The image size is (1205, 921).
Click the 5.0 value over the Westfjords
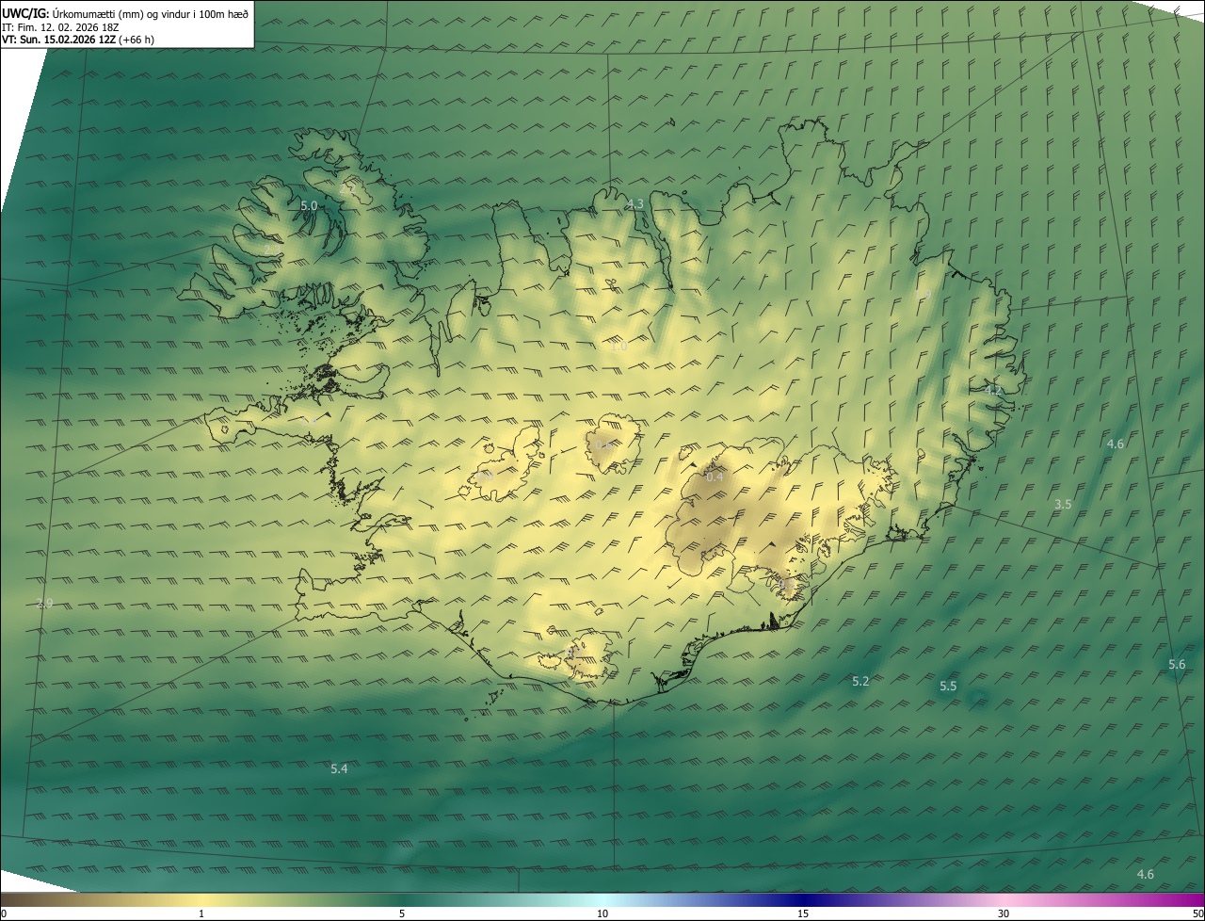[x=309, y=205]
